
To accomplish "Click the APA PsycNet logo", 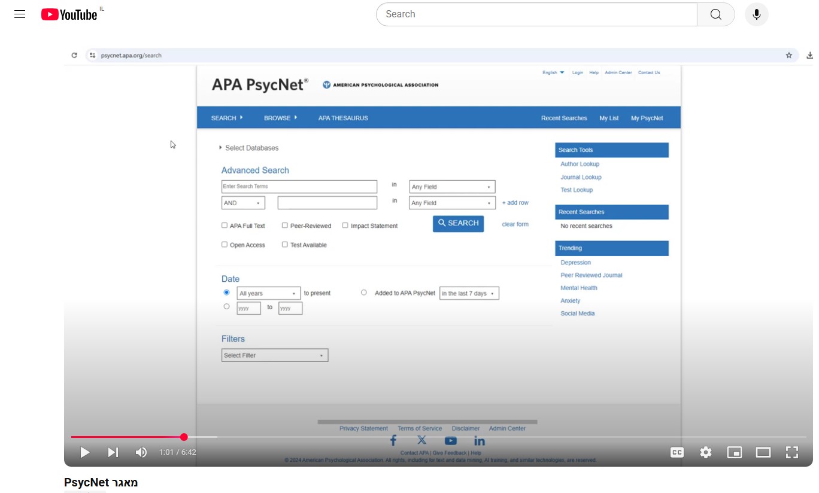I will pyautogui.click(x=260, y=84).
